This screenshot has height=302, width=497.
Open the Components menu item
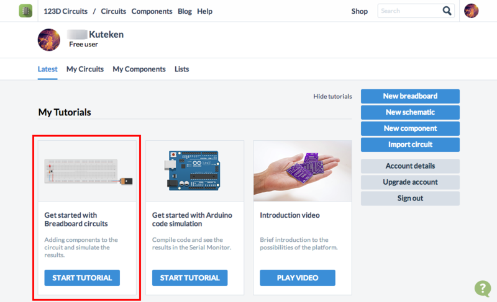click(x=152, y=11)
